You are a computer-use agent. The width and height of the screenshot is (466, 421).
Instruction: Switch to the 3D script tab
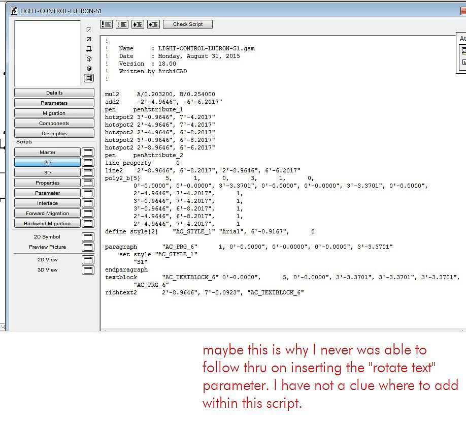point(47,172)
